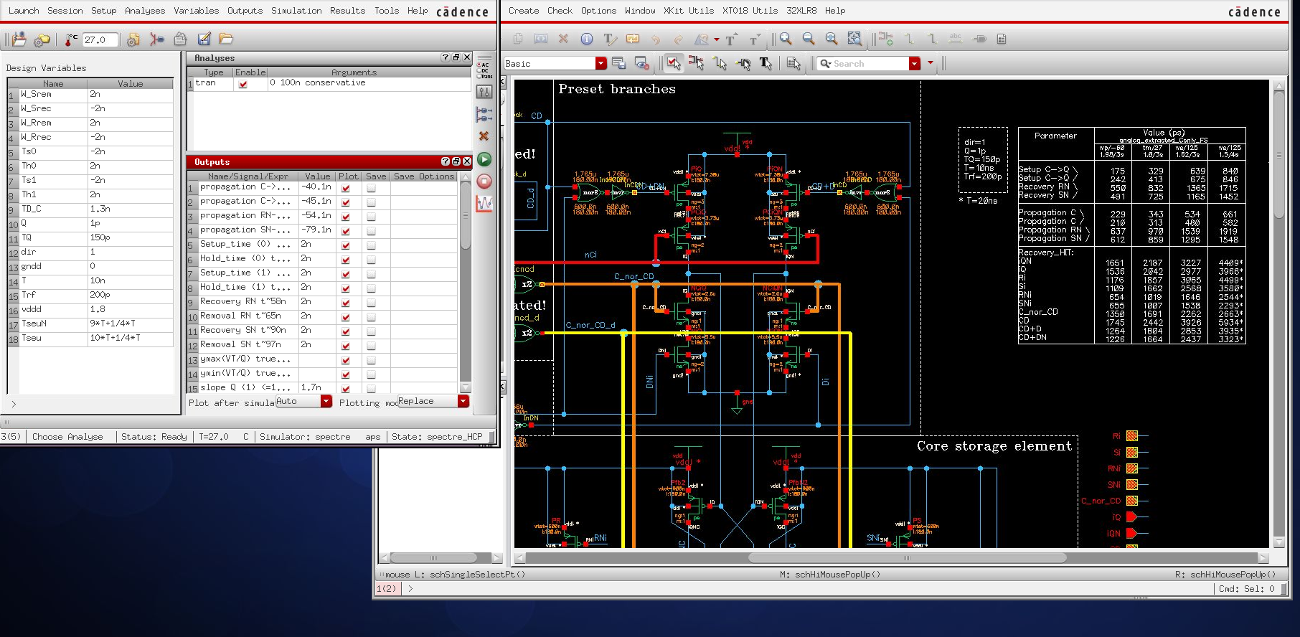Click the Design Variables Value column header

pos(130,84)
